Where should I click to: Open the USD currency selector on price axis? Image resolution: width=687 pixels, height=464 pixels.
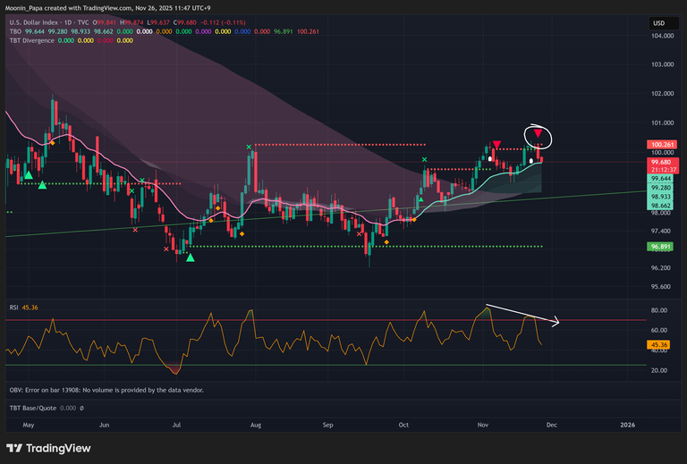tap(658, 21)
